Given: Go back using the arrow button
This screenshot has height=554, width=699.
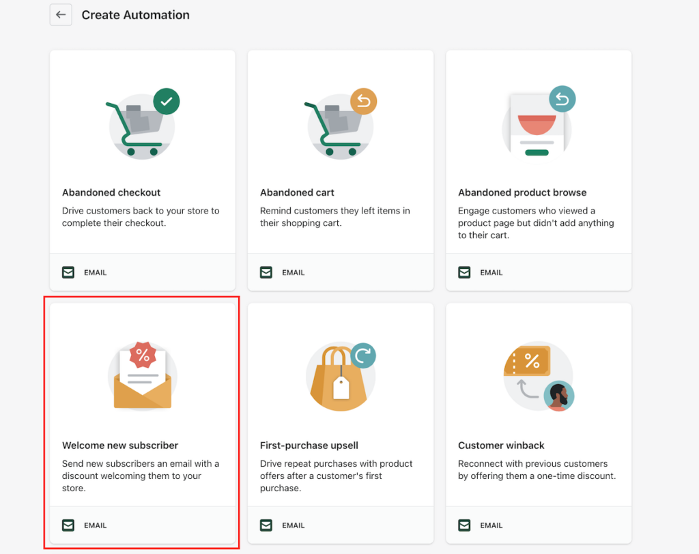Looking at the screenshot, I should tap(61, 15).
